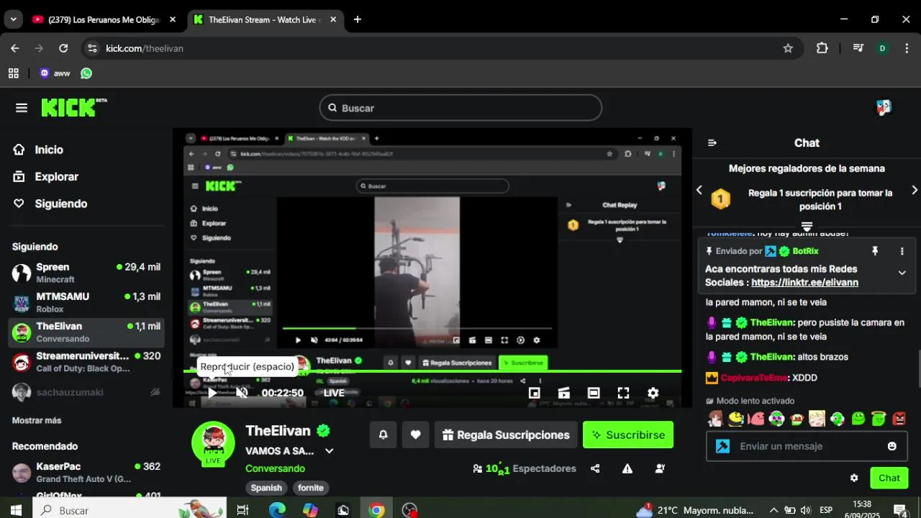
Task: Open MTMSAMU channel in sidebar
Action: click(x=86, y=302)
